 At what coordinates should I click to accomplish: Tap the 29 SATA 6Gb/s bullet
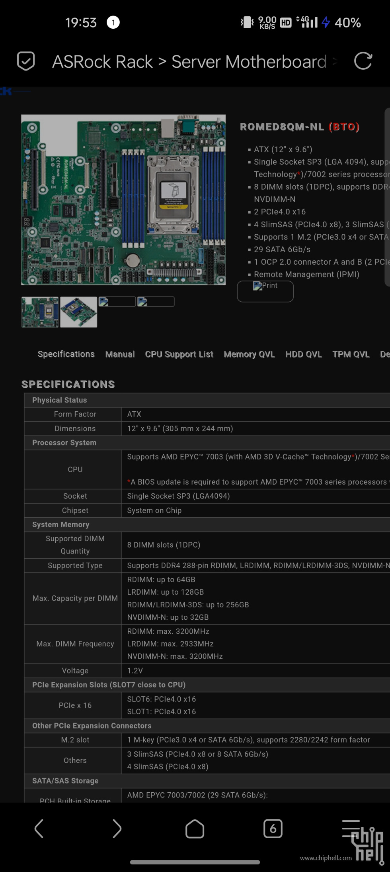click(x=282, y=249)
